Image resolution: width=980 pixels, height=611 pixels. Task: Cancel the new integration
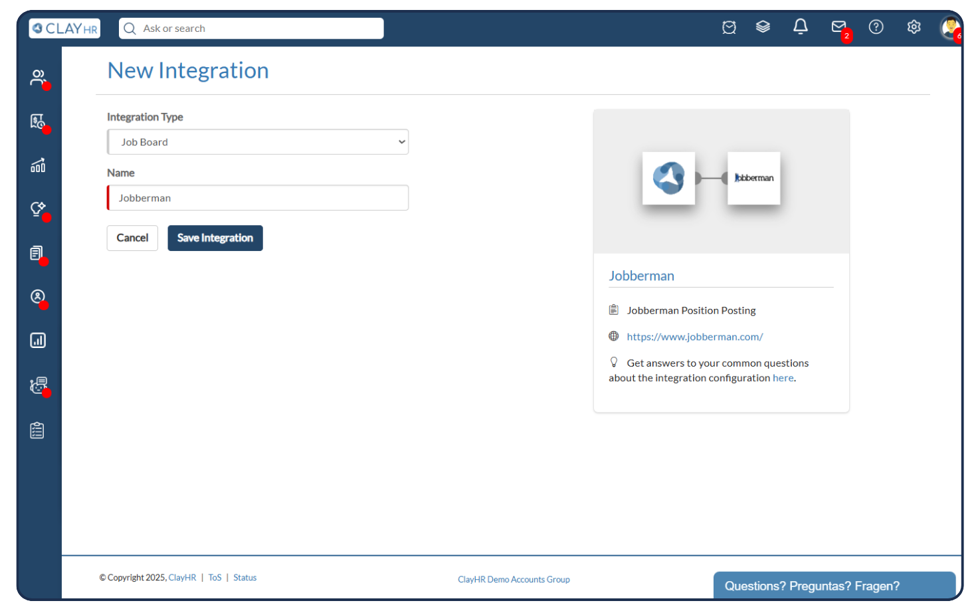(x=132, y=238)
